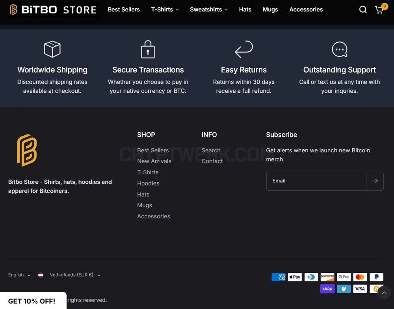Click the Easy Returns heading
Screen dimensions: 394x309
click(x=244, y=70)
